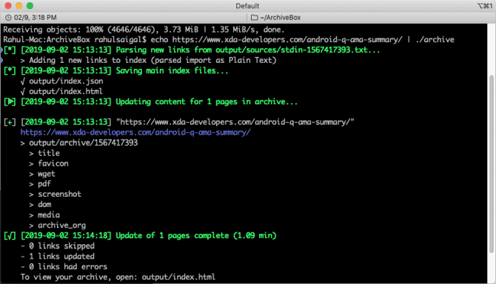Click 'Parsing new links from output/sources' line
This screenshot has width=496, height=284.
[192, 50]
